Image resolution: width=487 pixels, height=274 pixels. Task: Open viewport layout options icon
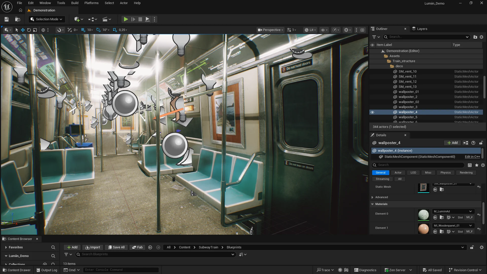362,30
